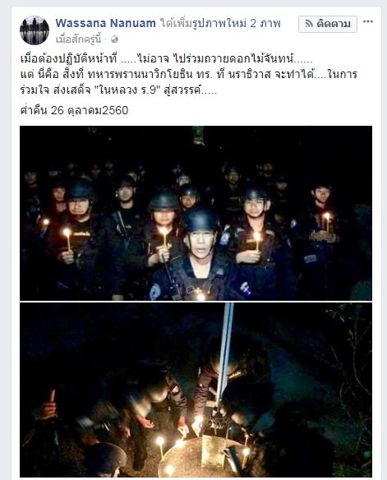Click the ติดตาม follow button
The image size is (387, 480).
pyautogui.click(x=328, y=24)
